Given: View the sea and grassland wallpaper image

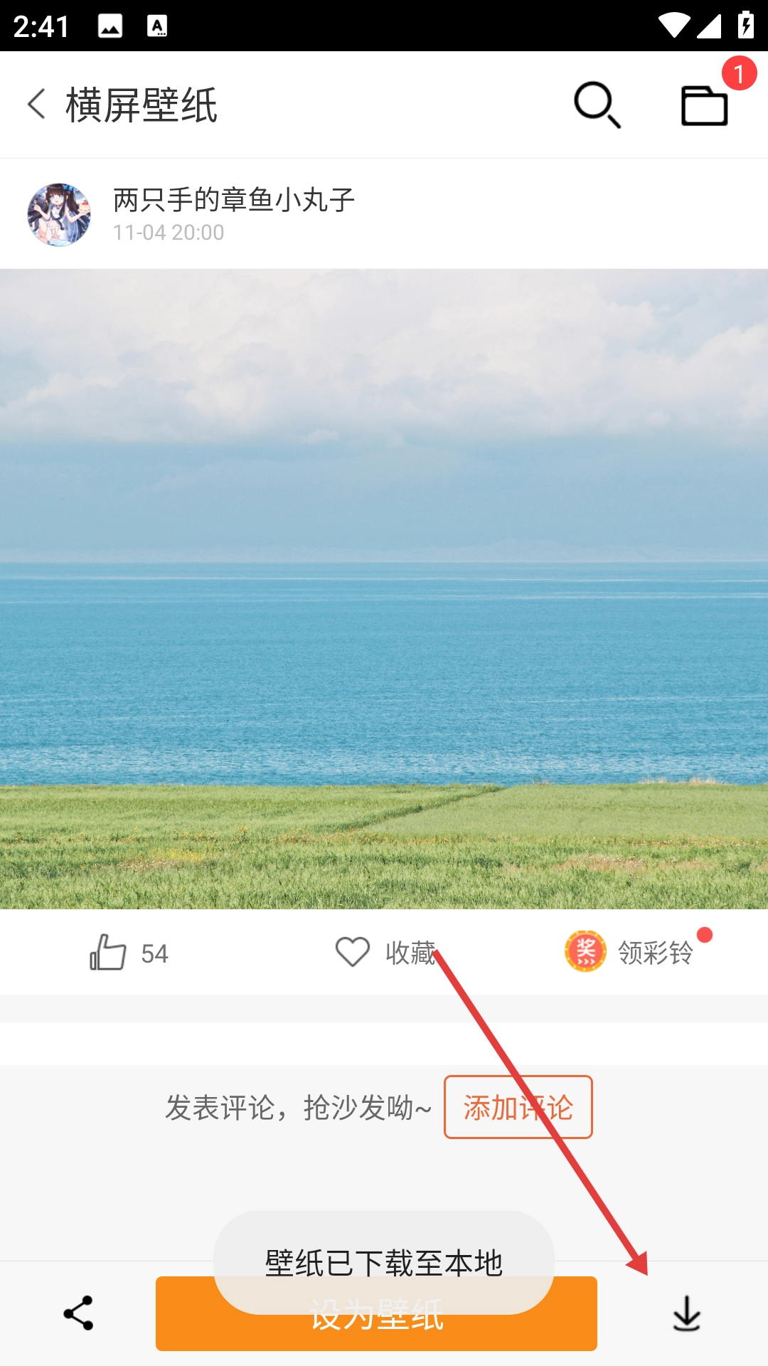Looking at the screenshot, I should click(x=384, y=589).
